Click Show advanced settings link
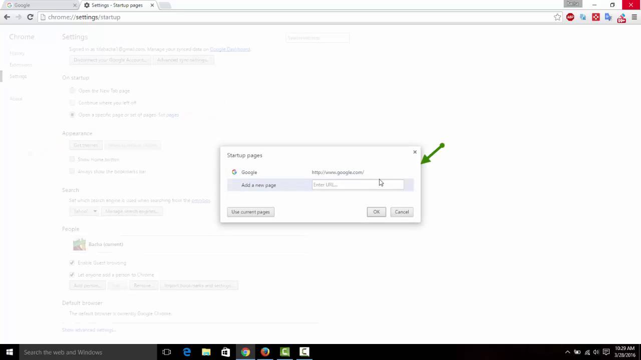Viewport: 641px width, 360px height. pos(89,330)
